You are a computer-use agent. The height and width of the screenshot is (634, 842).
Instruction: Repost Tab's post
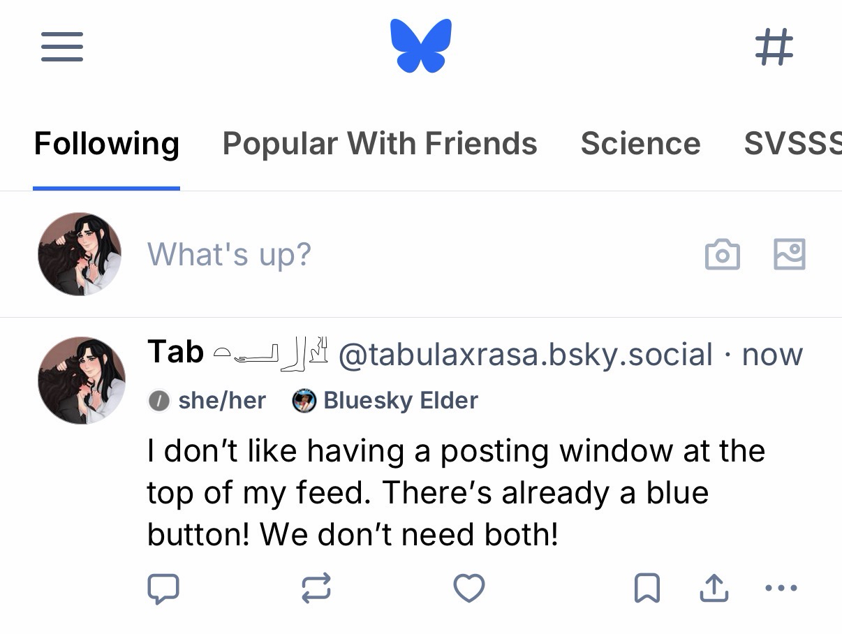(316, 589)
